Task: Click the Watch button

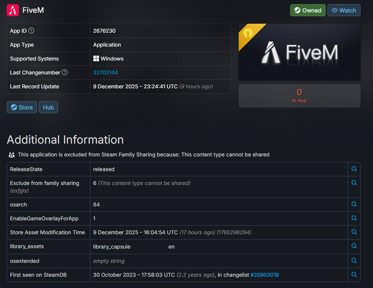Action: [344, 10]
